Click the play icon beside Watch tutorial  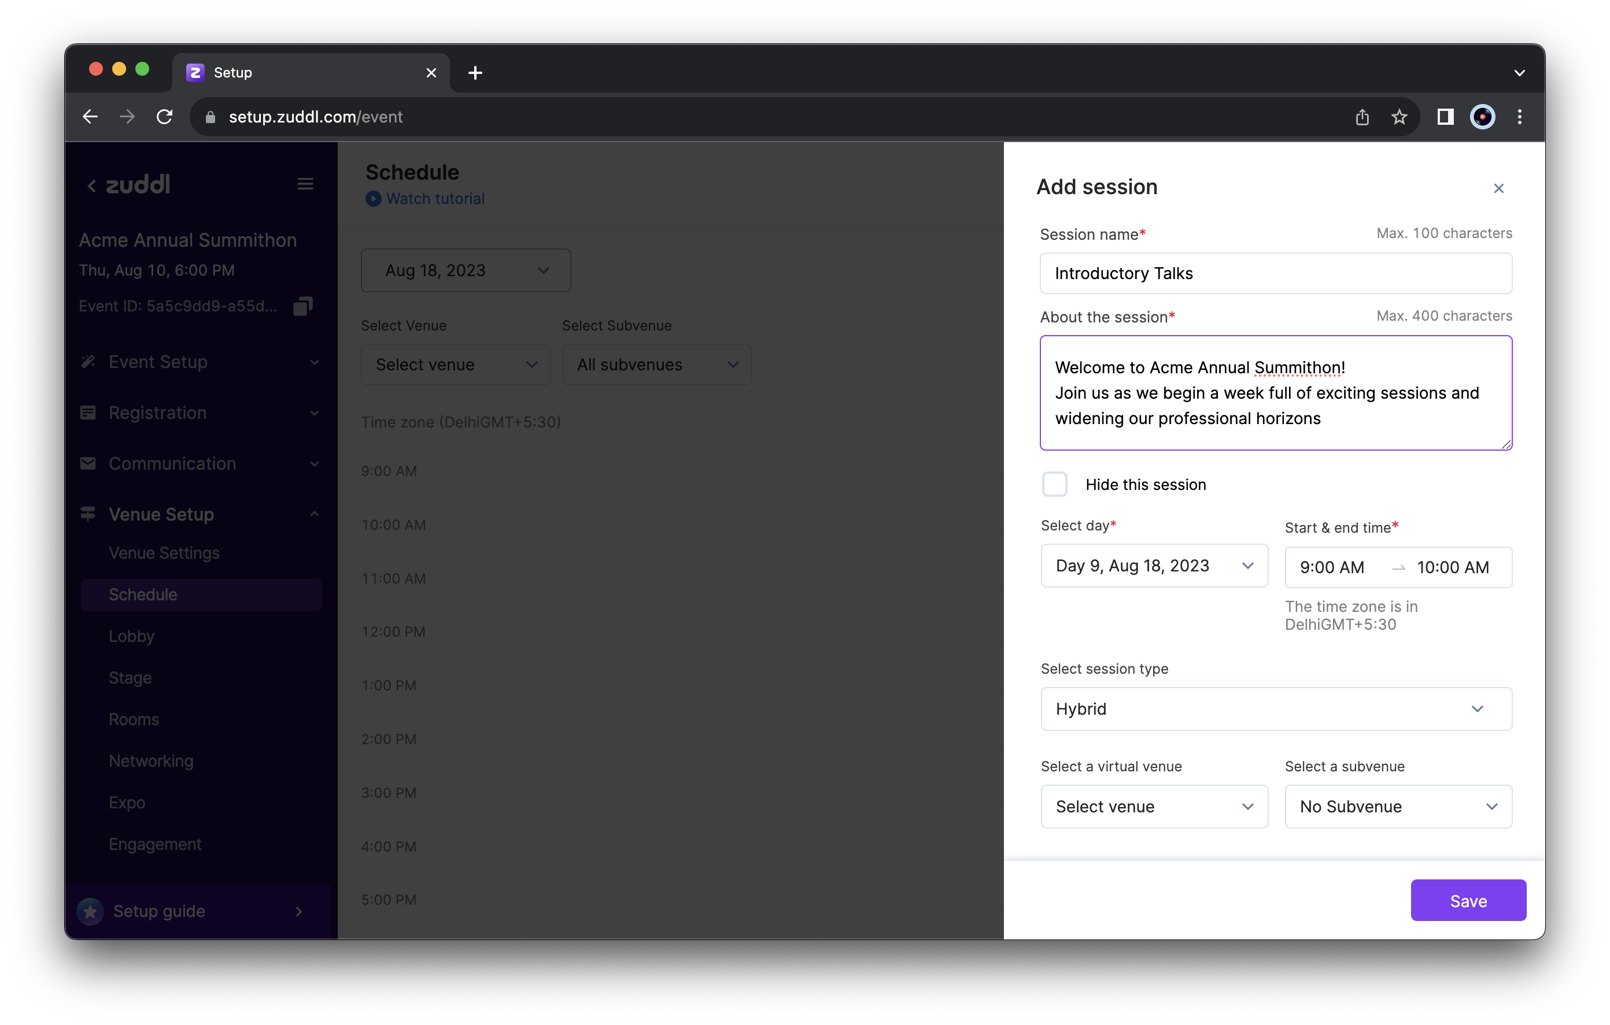(374, 198)
